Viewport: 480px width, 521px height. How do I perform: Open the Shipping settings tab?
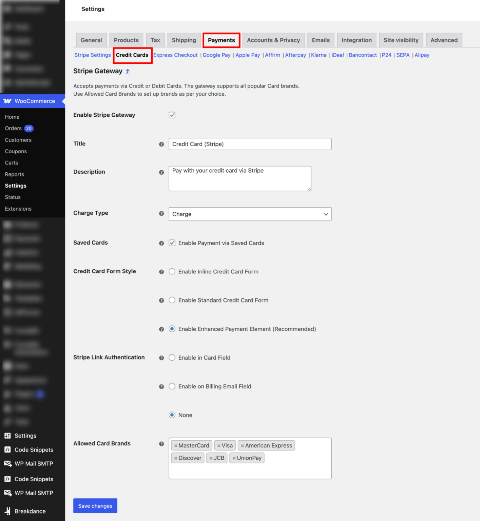[184, 40]
